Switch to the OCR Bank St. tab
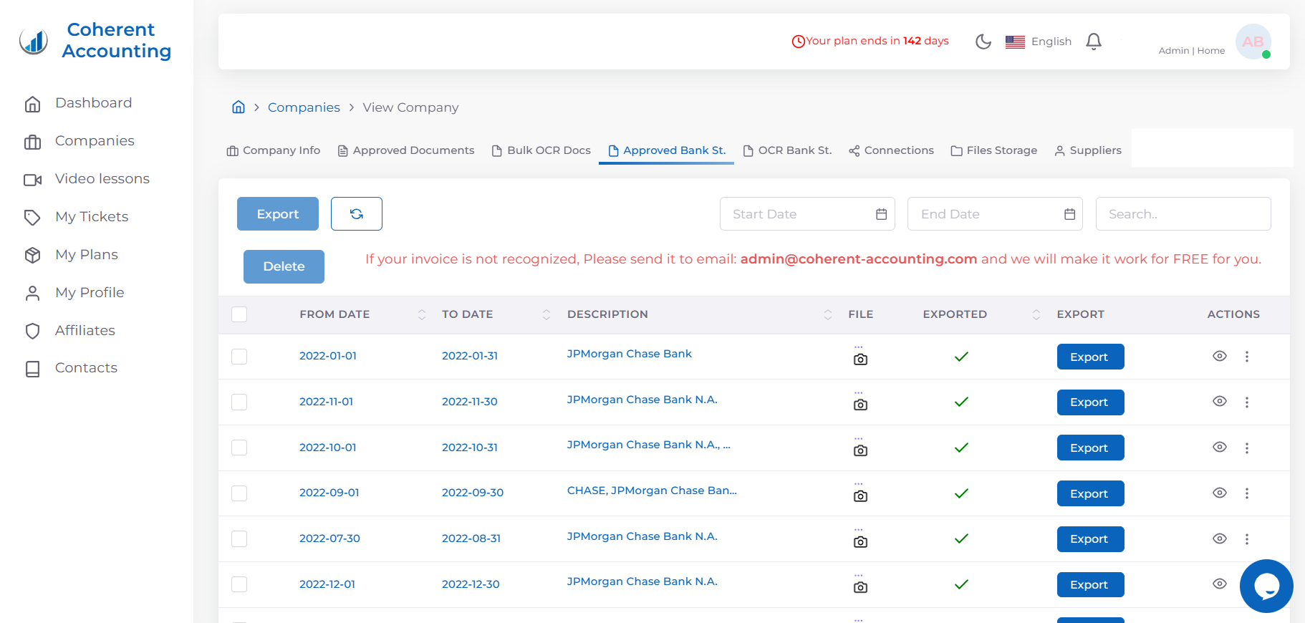 click(787, 150)
